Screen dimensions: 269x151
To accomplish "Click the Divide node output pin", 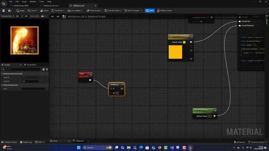I will 121,89.
